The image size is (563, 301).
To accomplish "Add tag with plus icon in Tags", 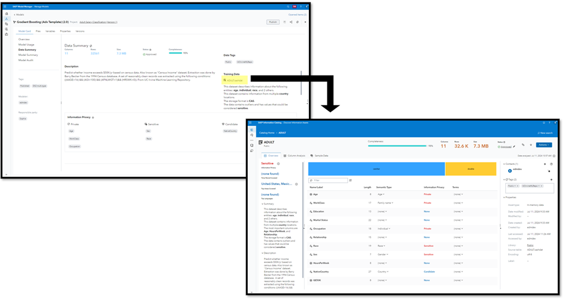I will [551, 179].
